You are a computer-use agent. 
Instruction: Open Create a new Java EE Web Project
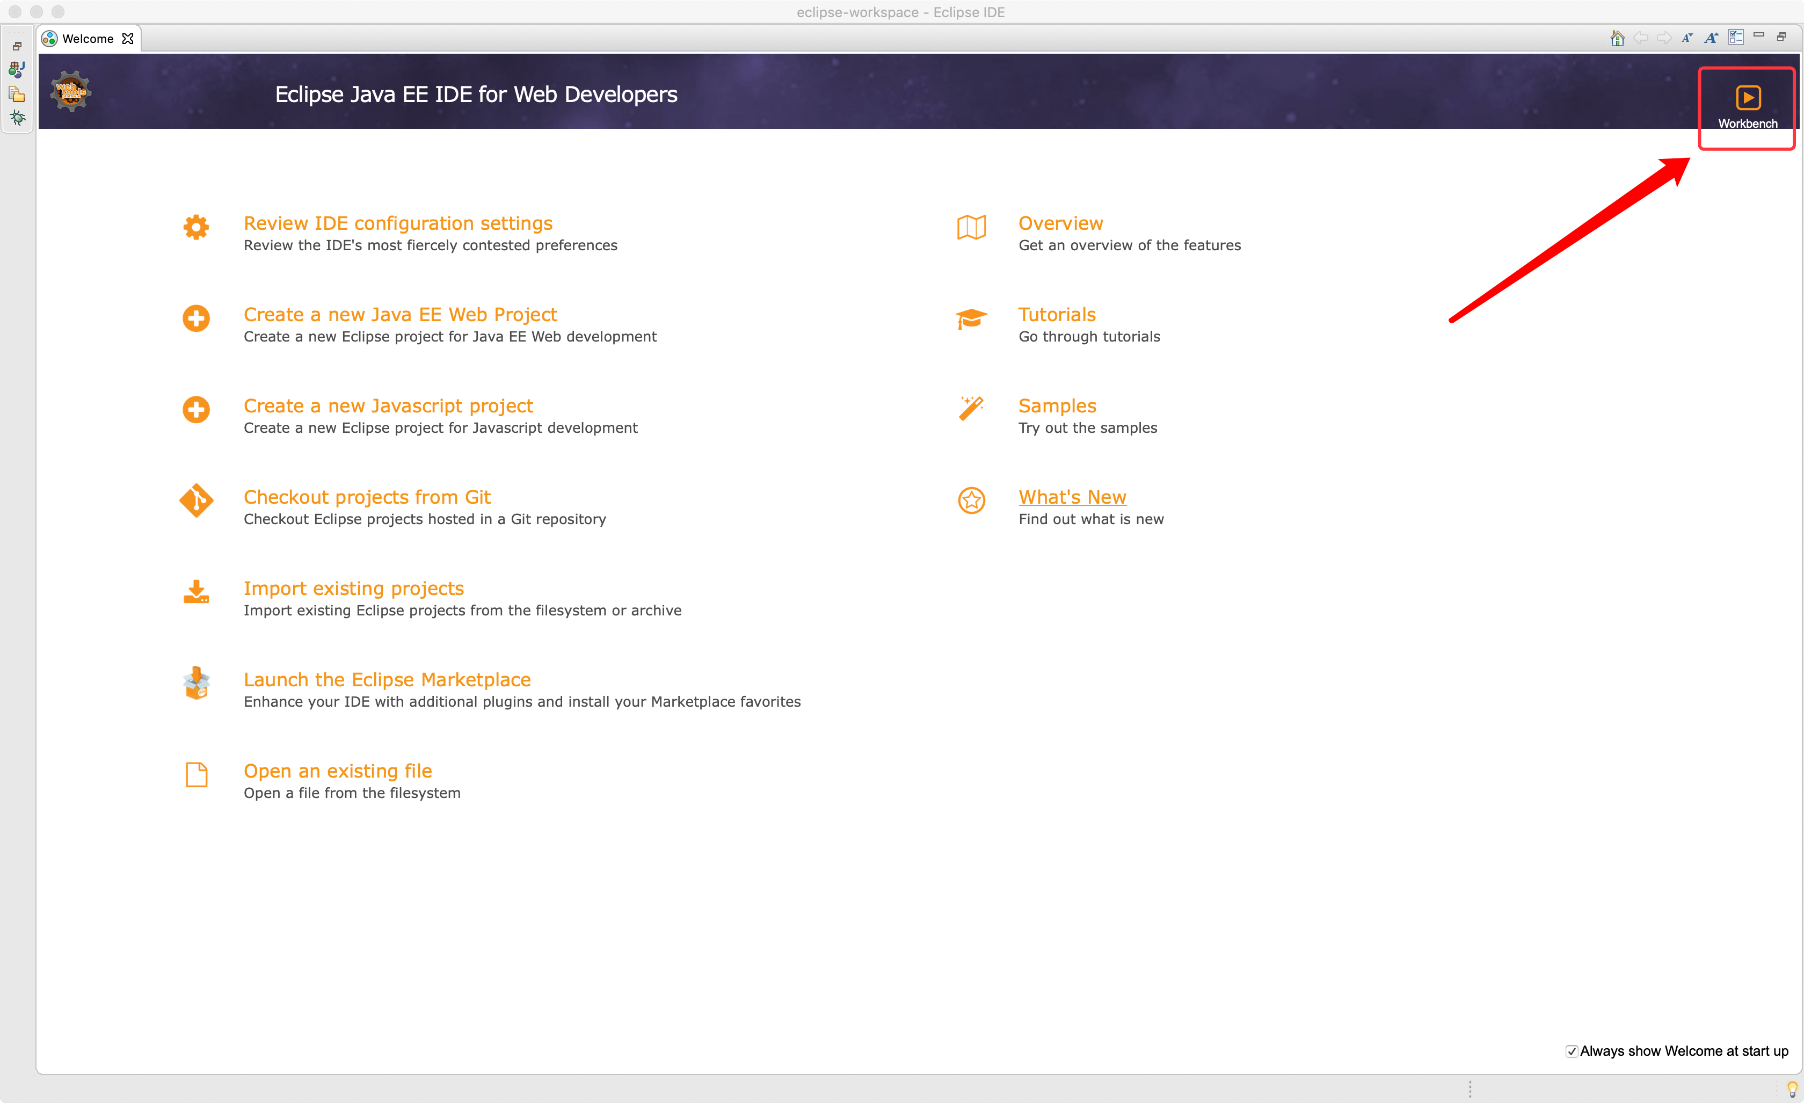pyautogui.click(x=400, y=315)
